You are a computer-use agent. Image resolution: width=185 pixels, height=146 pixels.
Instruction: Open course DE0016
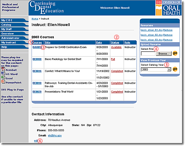tap(37, 71)
